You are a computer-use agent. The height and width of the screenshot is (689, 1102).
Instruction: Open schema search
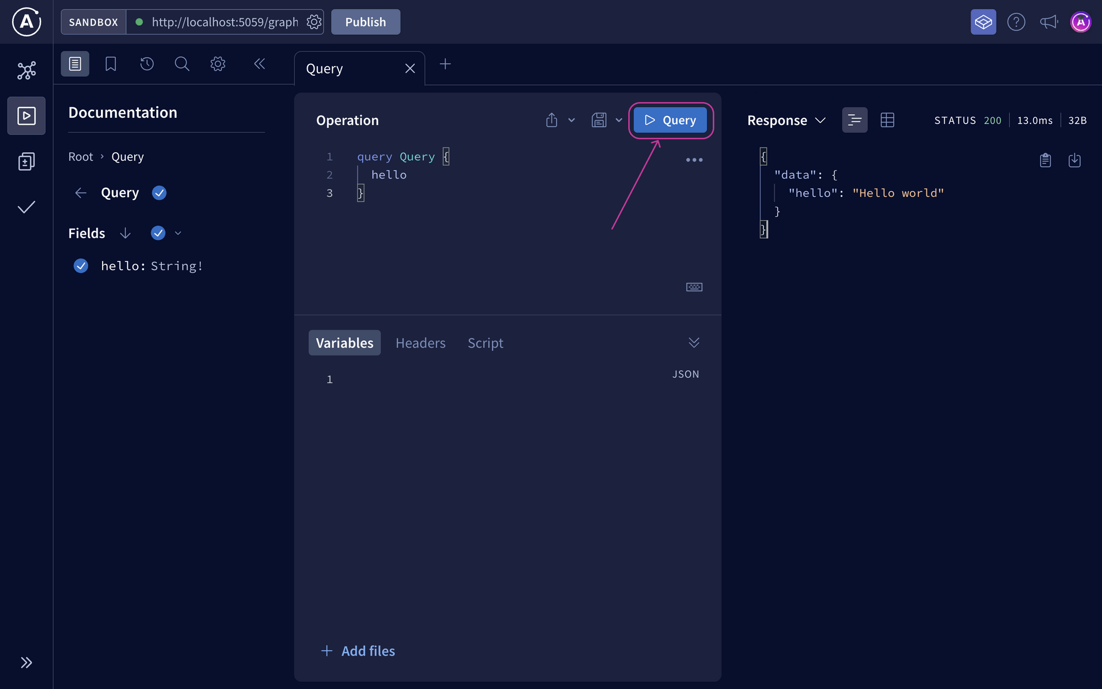point(182,64)
